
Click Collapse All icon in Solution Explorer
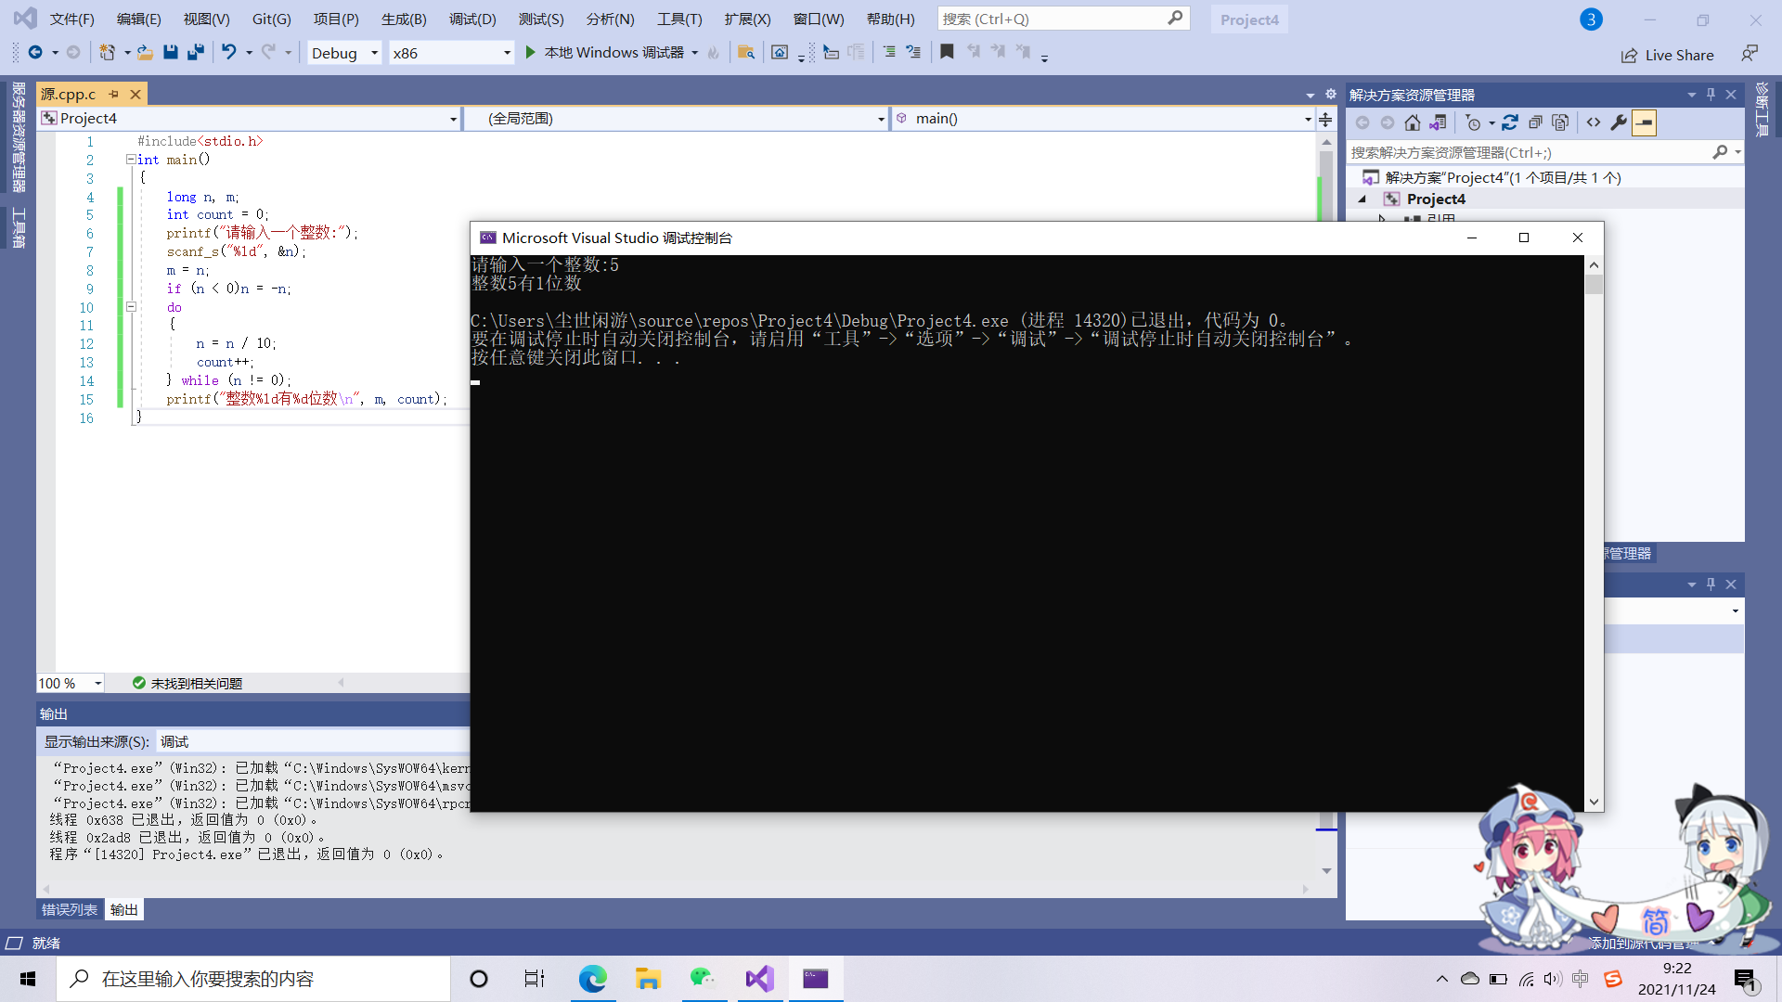pyautogui.click(x=1535, y=122)
